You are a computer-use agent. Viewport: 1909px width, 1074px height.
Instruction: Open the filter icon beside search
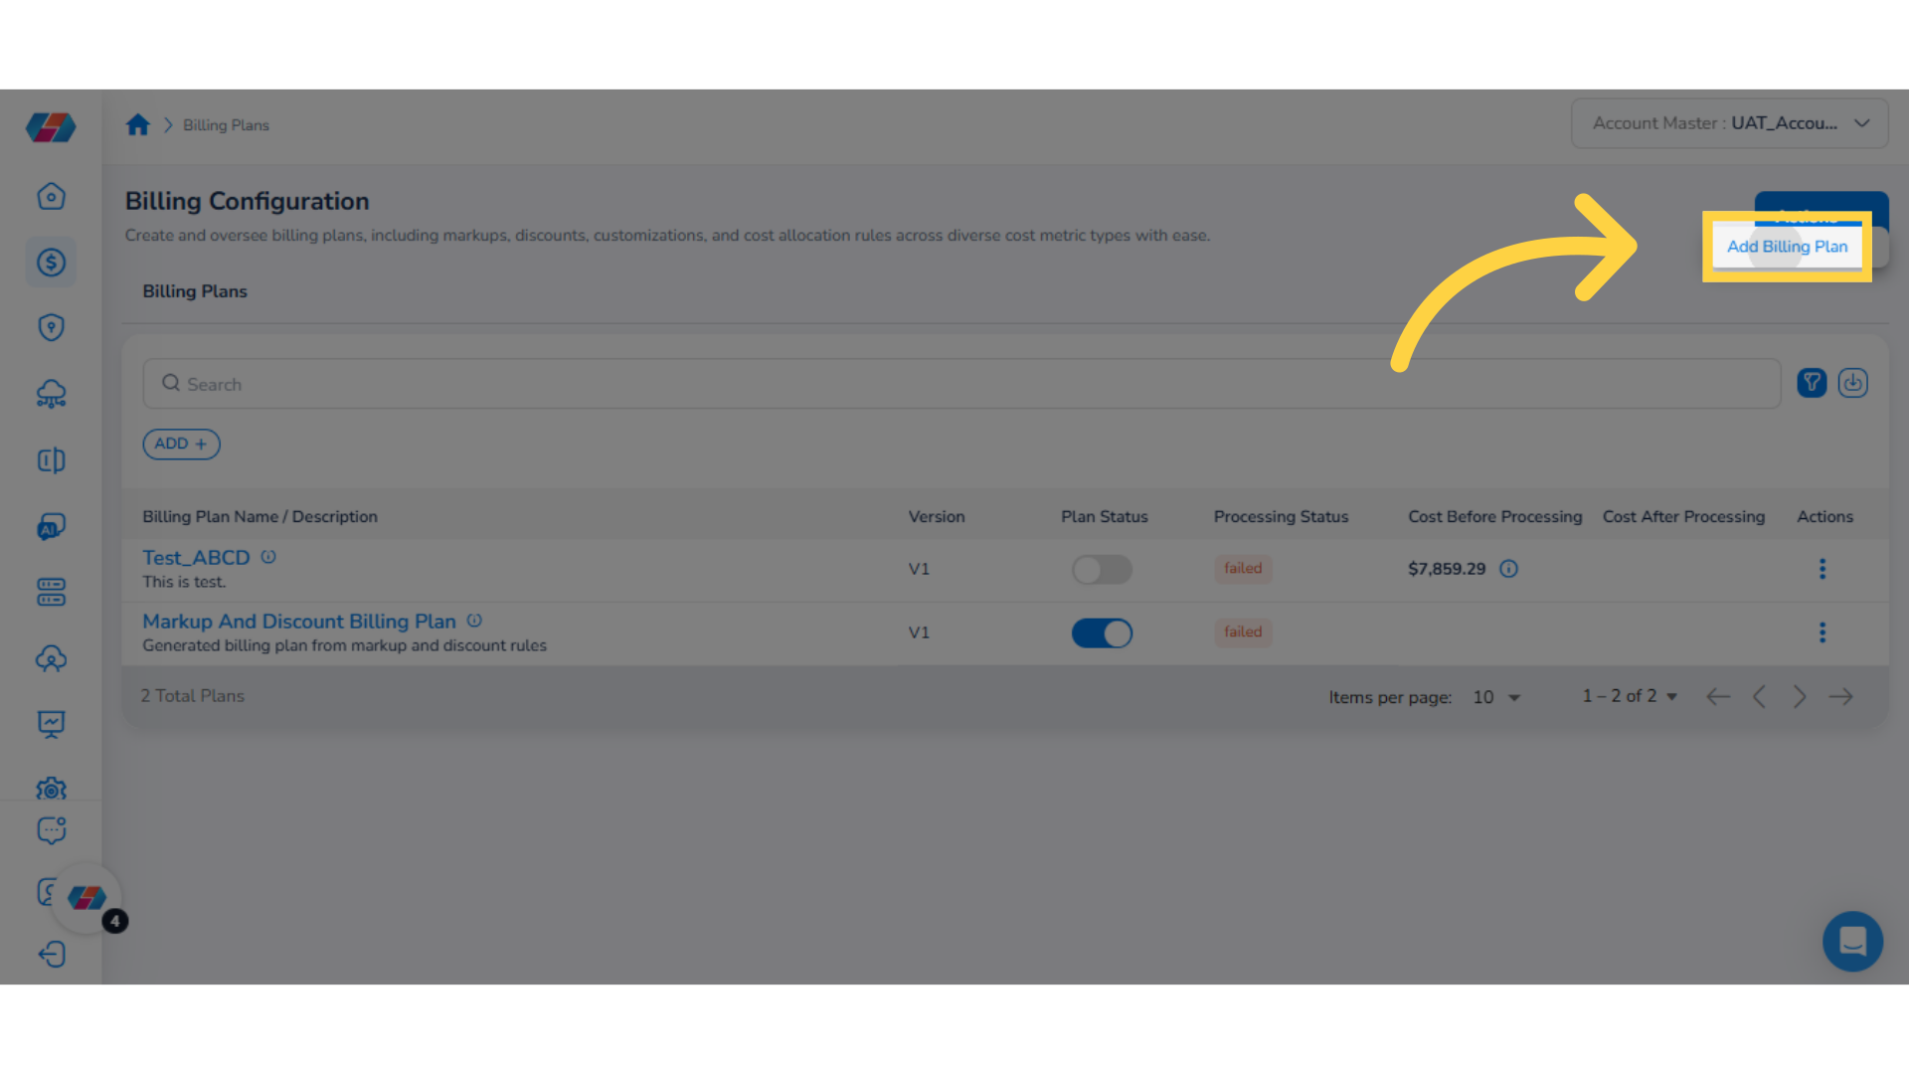(1812, 383)
